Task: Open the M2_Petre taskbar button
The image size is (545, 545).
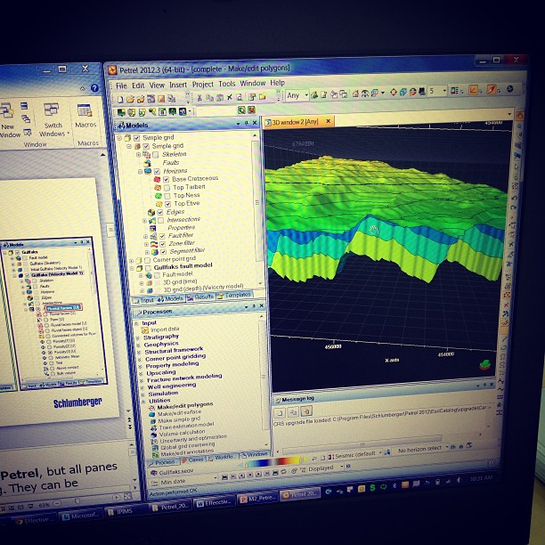Action: 257,498
